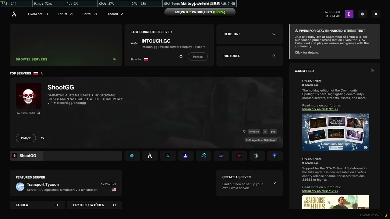
Task: Click the INTOUCH.GG server logo
Action: tap(135, 43)
